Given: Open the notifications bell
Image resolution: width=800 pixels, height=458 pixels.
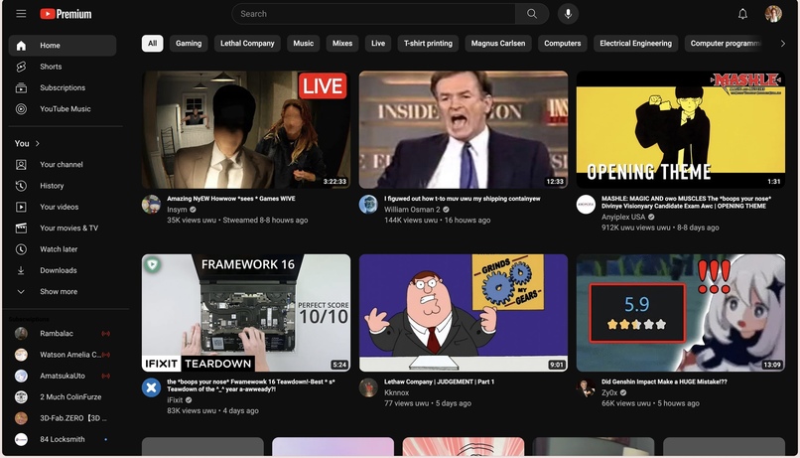Looking at the screenshot, I should (742, 14).
